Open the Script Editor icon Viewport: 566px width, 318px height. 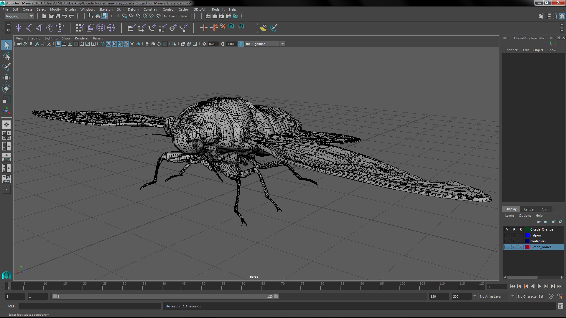pyautogui.click(x=560, y=306)
